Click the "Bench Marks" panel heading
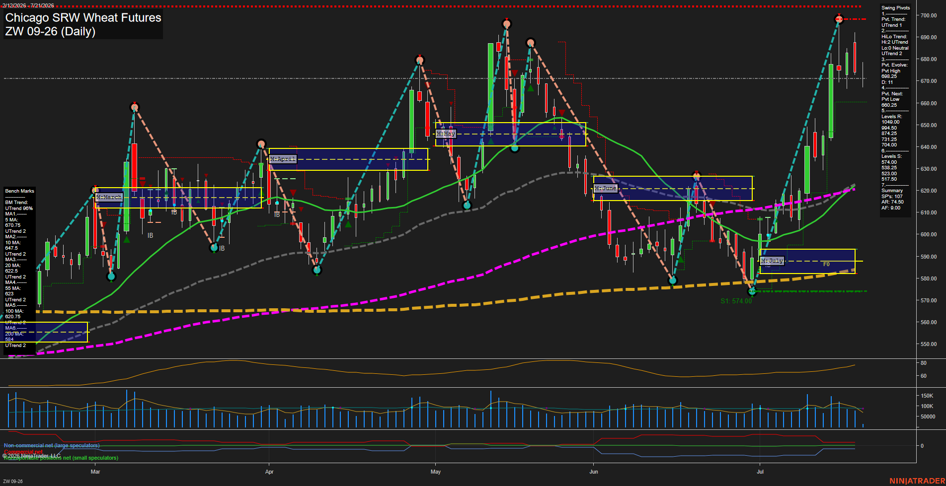946x486 pixels. pos(19,191)
